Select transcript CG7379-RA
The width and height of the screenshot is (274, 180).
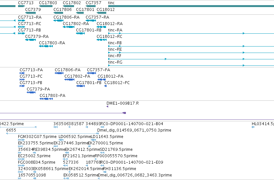[37, 37]
